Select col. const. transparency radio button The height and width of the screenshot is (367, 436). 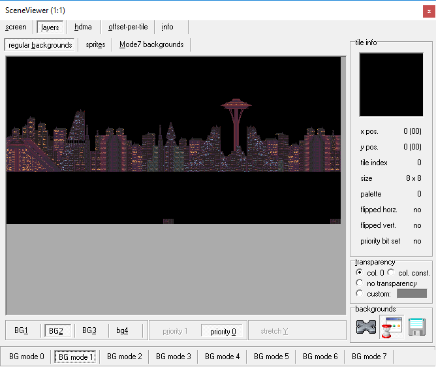tap(391, 272)
